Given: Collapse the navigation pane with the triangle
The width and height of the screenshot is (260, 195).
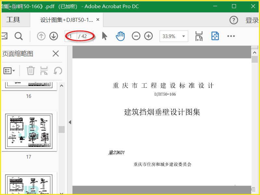Looking at the screenshot, I should click(70, 122).
